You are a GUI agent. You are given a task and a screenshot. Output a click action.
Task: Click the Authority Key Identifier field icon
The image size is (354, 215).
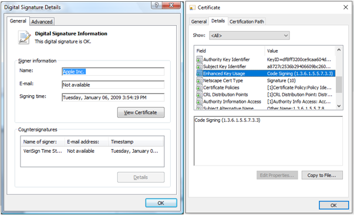pyautogui.click(x=198, y=59)
